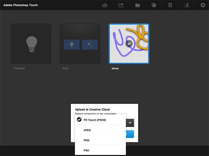The width and height of the screenshot is (209, 156).
Task: Open the folder icon in top bar
Action: (x=137, y=5)
